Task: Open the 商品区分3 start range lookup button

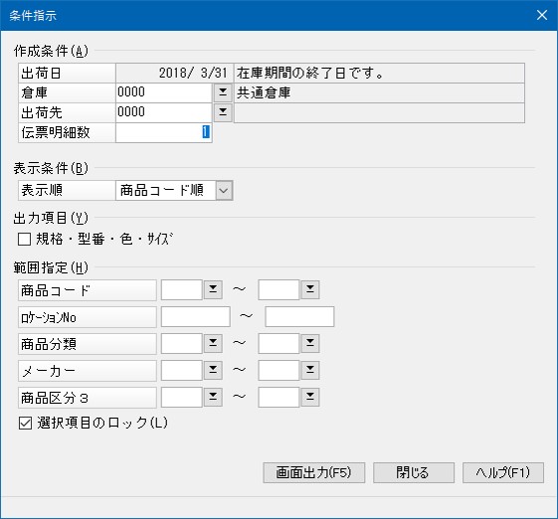Action: point(213,397)
